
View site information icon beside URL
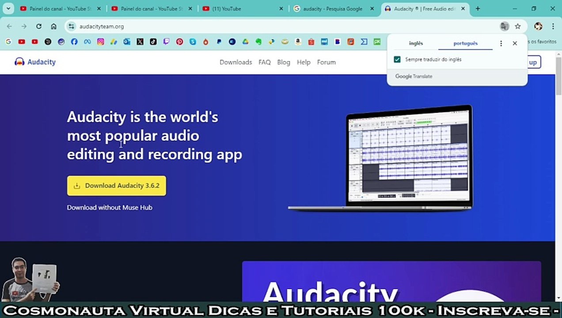(72, 26)
